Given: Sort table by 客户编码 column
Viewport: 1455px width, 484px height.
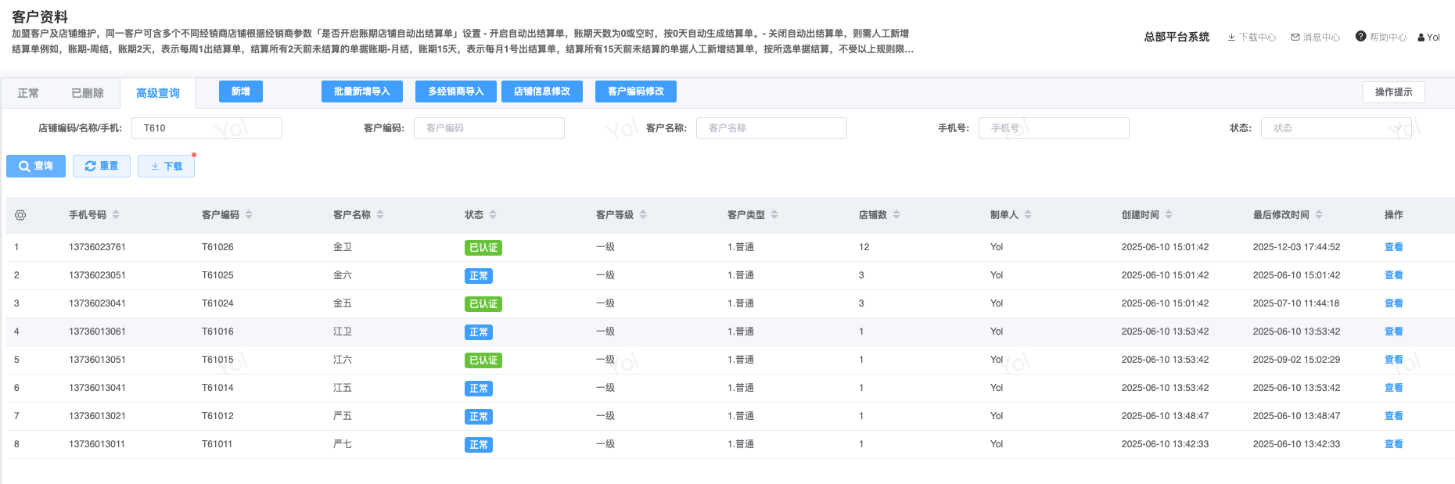Looking at the screenshot, I should click(x=249, y=215).
